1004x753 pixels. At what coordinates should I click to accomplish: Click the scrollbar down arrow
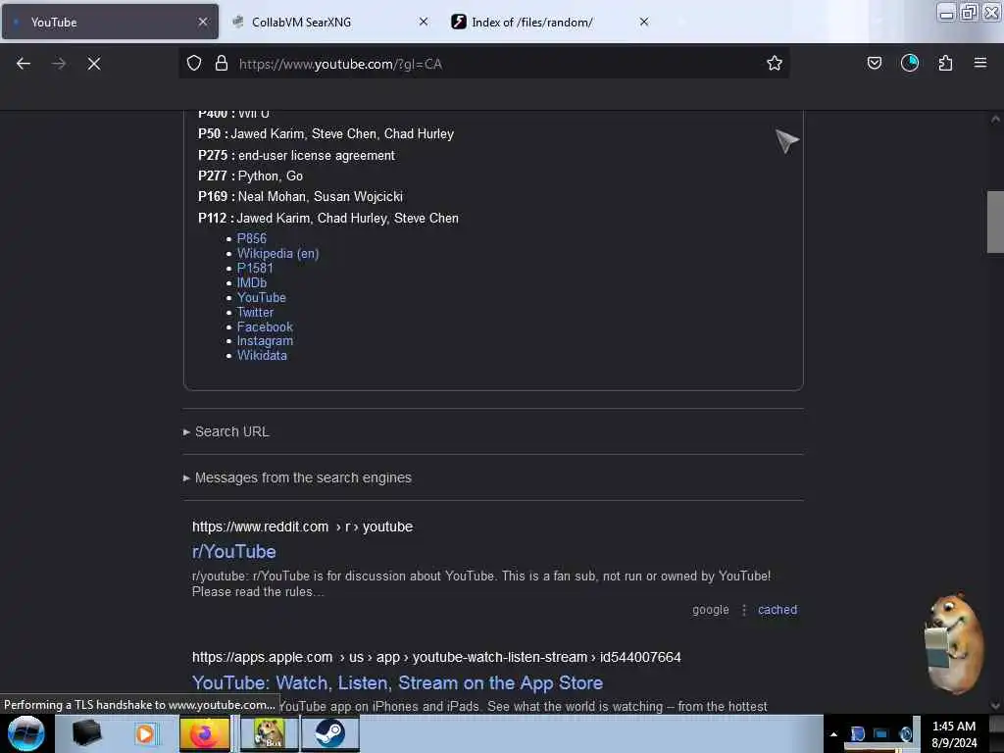(x=995, y=706)
